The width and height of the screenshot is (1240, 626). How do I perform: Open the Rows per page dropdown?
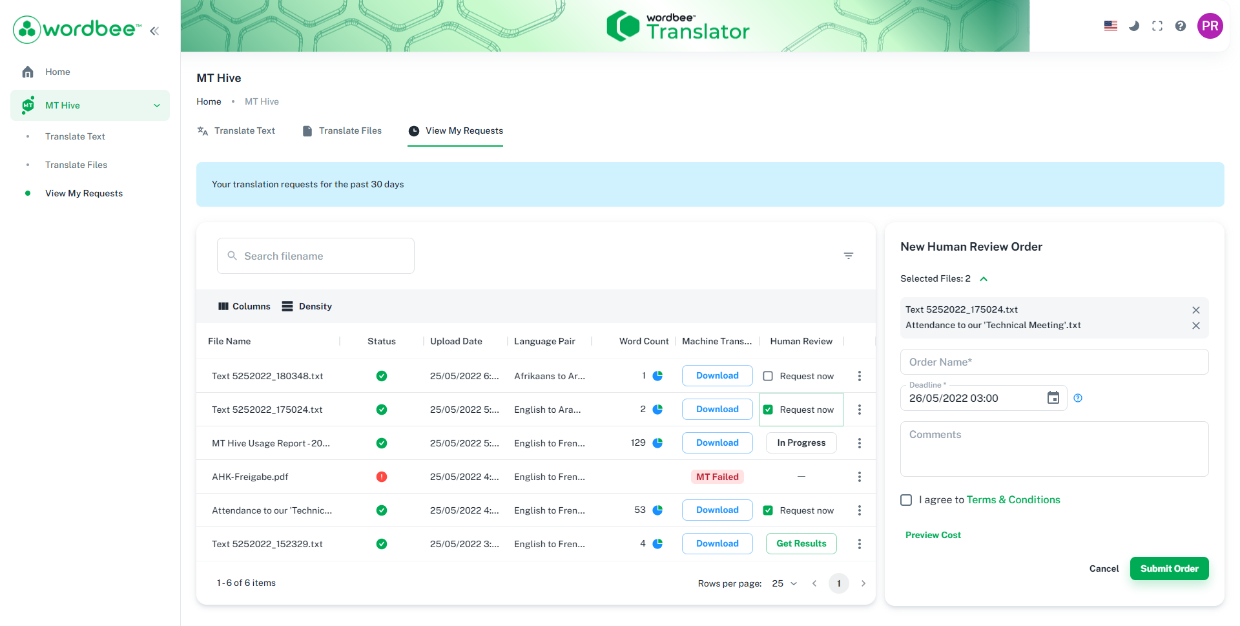pyautogui.click(x=784, y=583)
